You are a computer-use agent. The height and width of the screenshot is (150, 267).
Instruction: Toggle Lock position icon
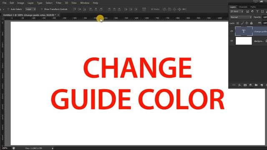pyautogui.click(x=247, y=23)
